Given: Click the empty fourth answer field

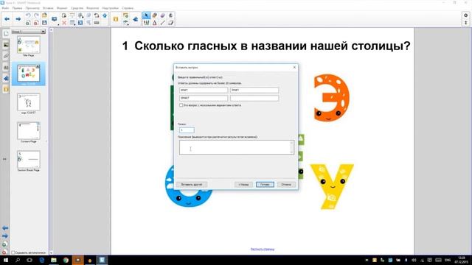Looking at the screenshot, I should [254, 98].
